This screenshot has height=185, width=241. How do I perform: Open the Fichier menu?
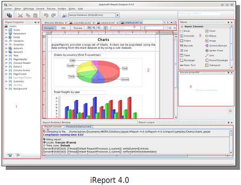pyautogui.click(x=8, y=9)
